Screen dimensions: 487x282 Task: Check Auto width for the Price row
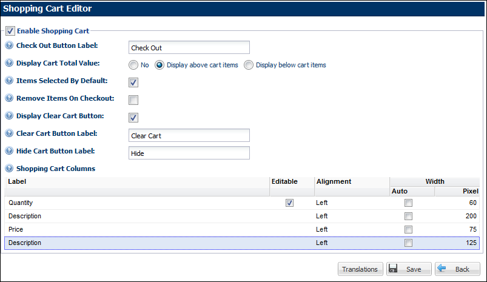click(x=408, y=230)
